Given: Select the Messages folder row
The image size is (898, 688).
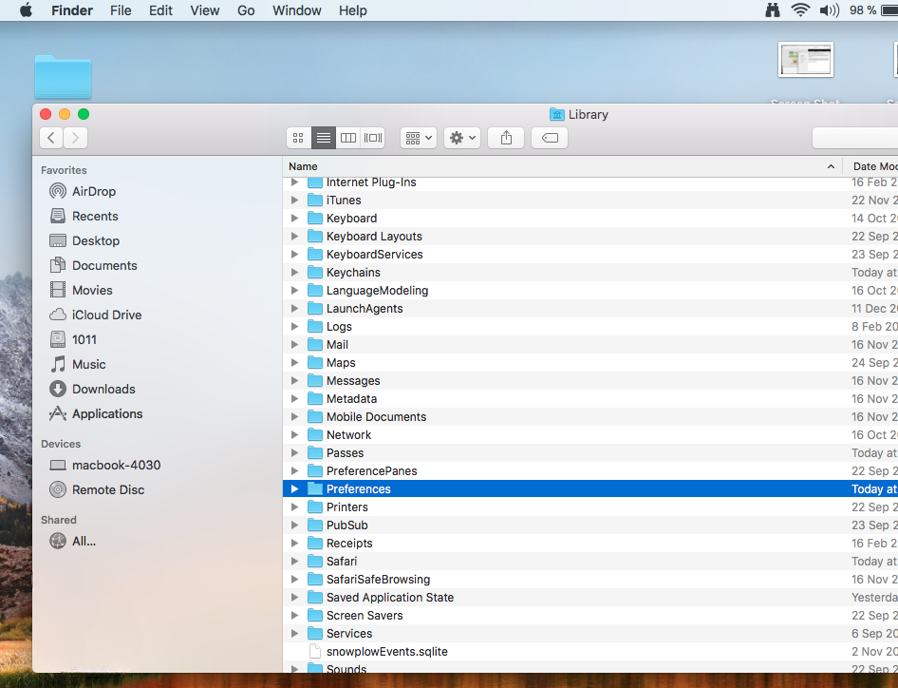Looking at the screenshot, I should coord(590,381).
